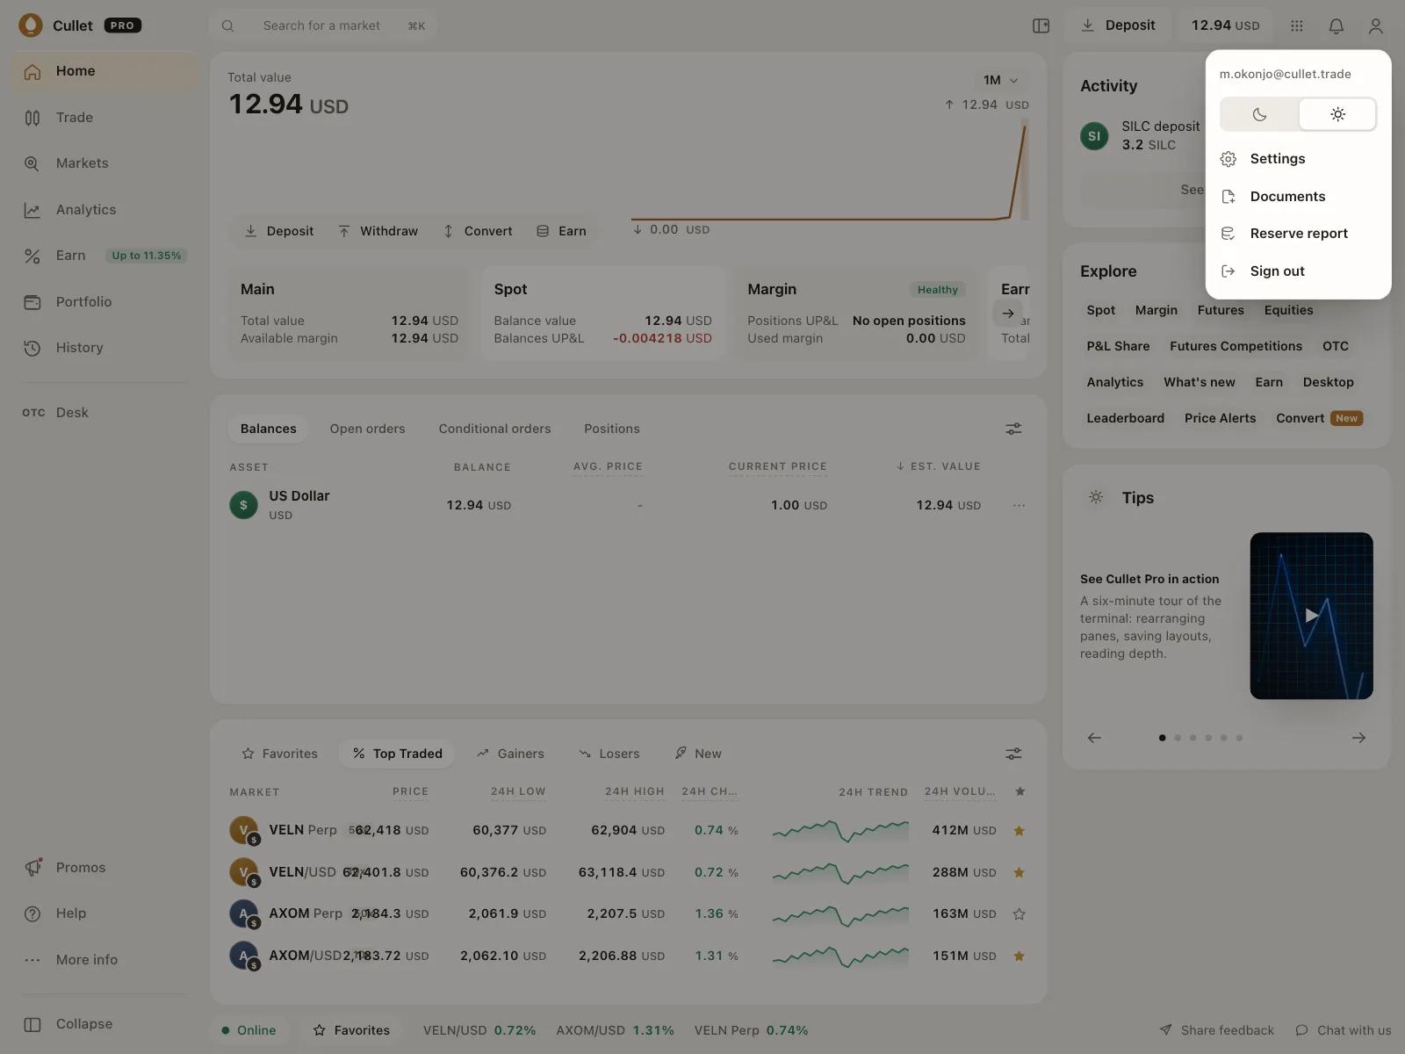This screenshot has width=1405, height=1054.
Task: Click the SILC deposit avatar icon
Action: click(1094, 136)
